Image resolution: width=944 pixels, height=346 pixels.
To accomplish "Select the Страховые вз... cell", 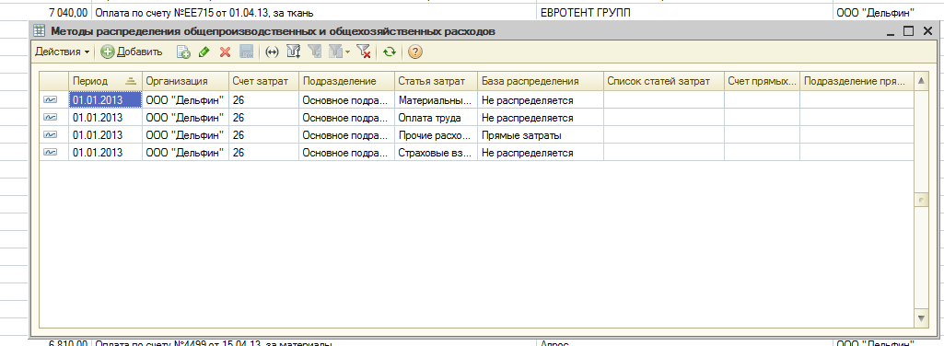I will click(437, 152).
